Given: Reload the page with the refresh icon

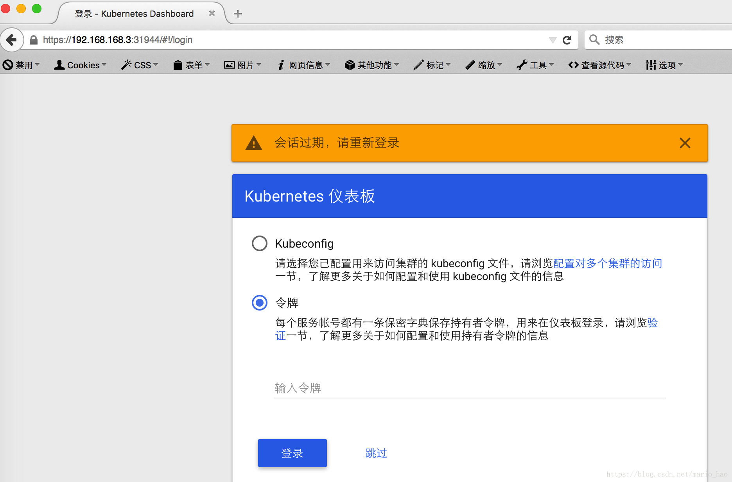Looking at the screenshot, I should tap(567, 40).
